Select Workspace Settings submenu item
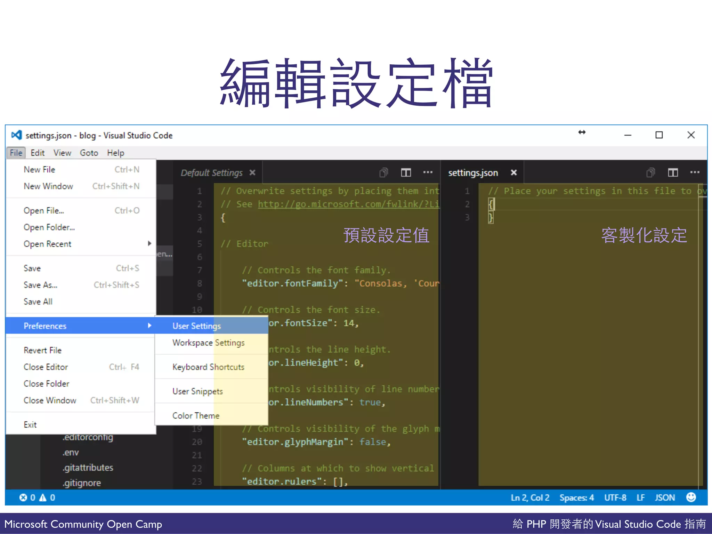 211,342
